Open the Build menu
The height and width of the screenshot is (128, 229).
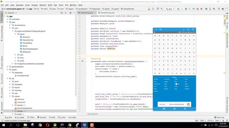[x=50, y=5]
